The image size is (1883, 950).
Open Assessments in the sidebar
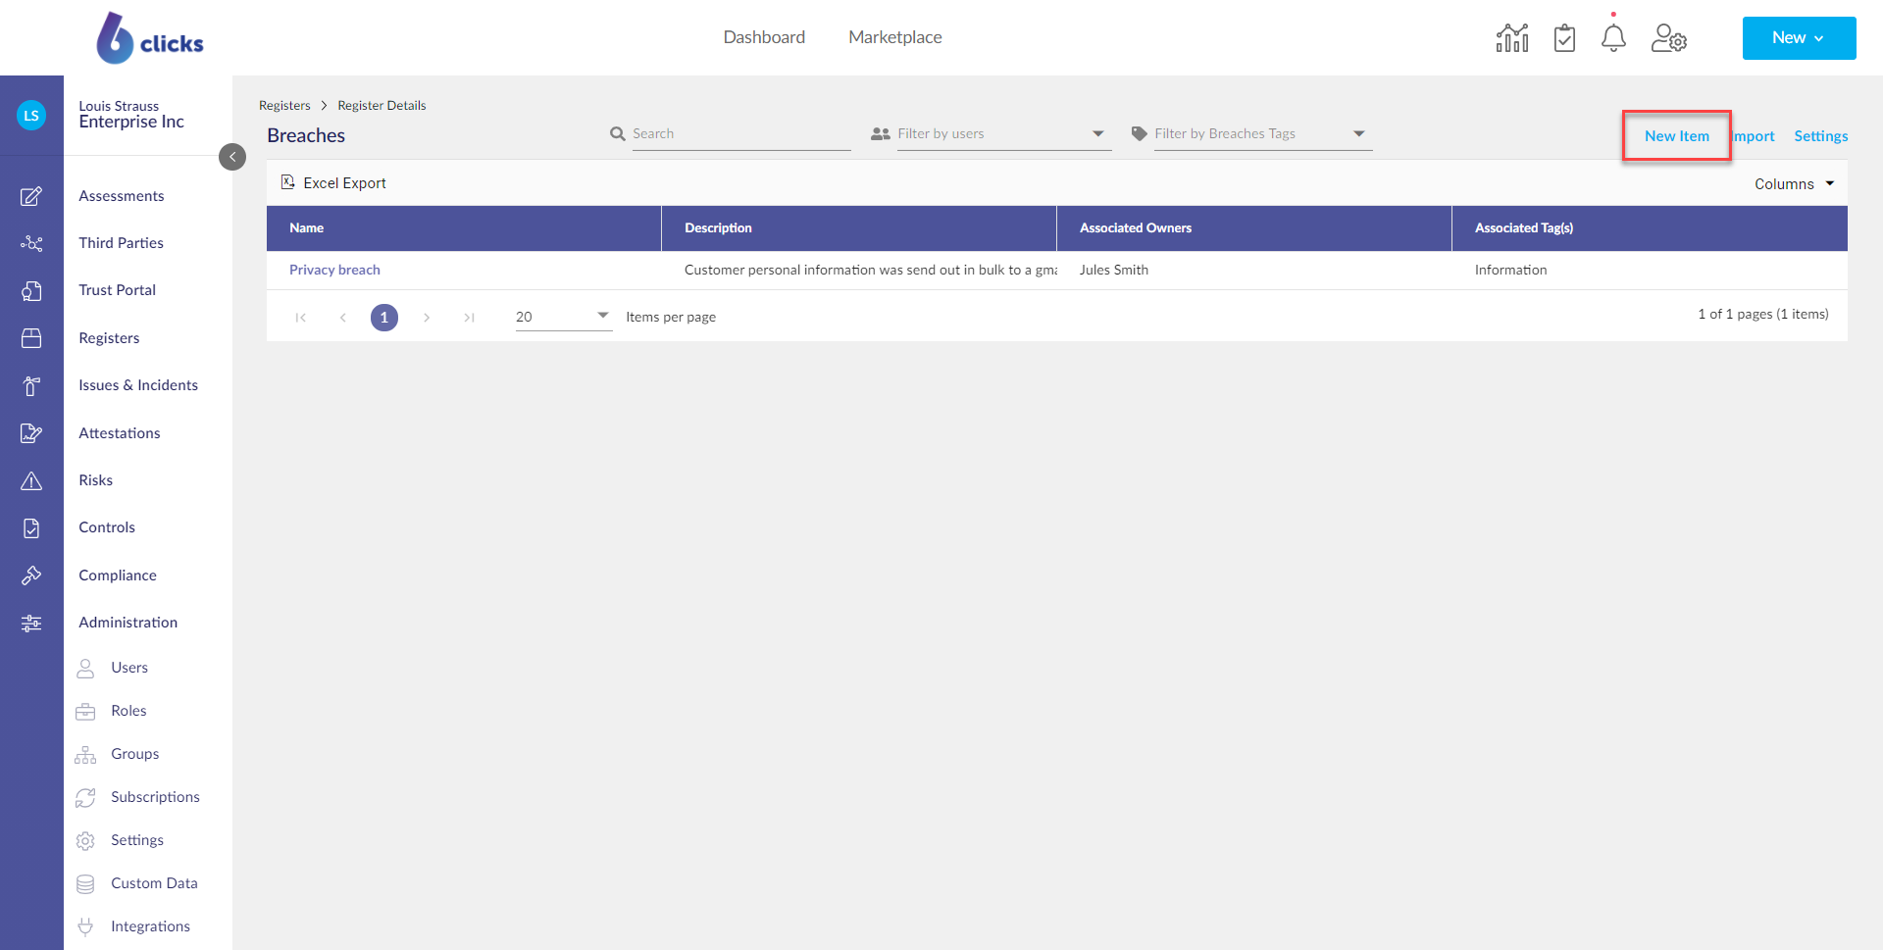122,196
